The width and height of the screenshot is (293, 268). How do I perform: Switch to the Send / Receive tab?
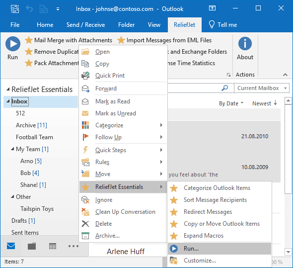tap(85, 25)
